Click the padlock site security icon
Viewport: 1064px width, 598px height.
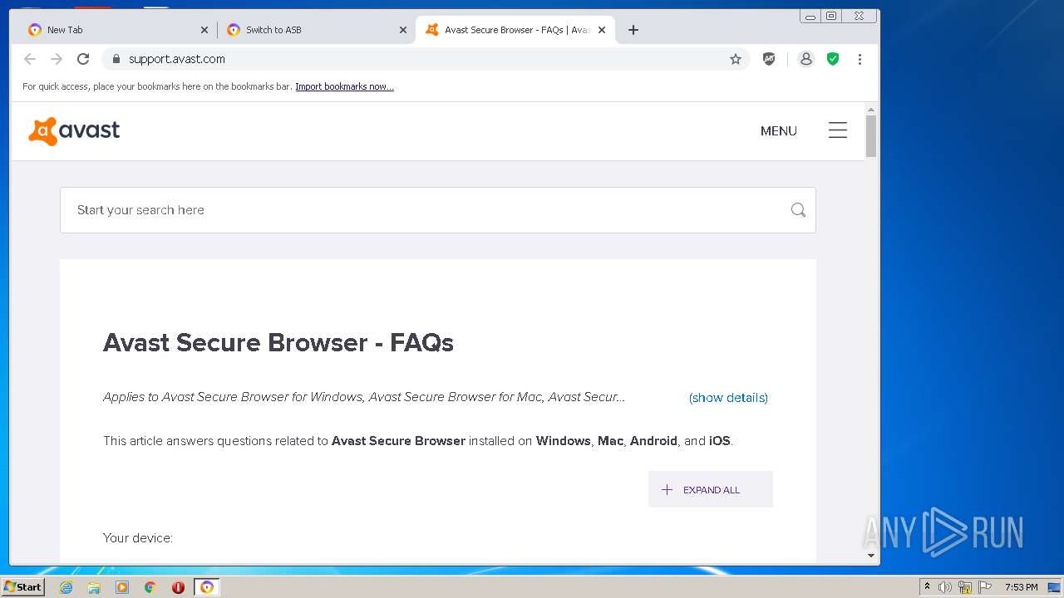[x=116, y=59]
